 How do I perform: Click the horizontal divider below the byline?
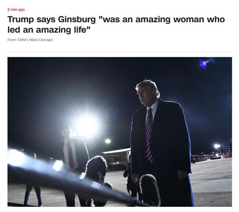click(119, 52)
